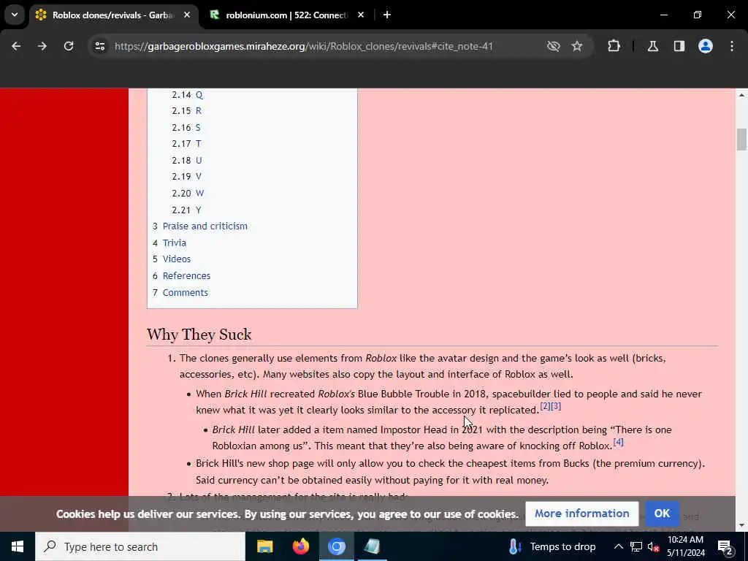Open Chrome taskbar icon
Screen dimensions: 748x561
coord(336,546)
